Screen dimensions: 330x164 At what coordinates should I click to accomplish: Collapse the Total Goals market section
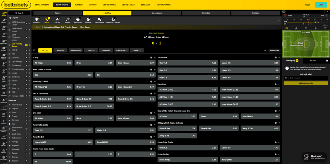(x=279, y=57)
